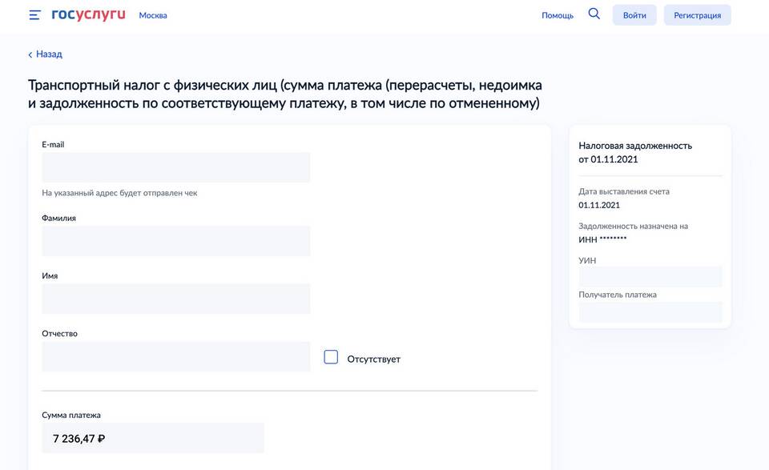The image size is (769, 470).
Task: Focus the Отчество input field
Action: point(176,356)
